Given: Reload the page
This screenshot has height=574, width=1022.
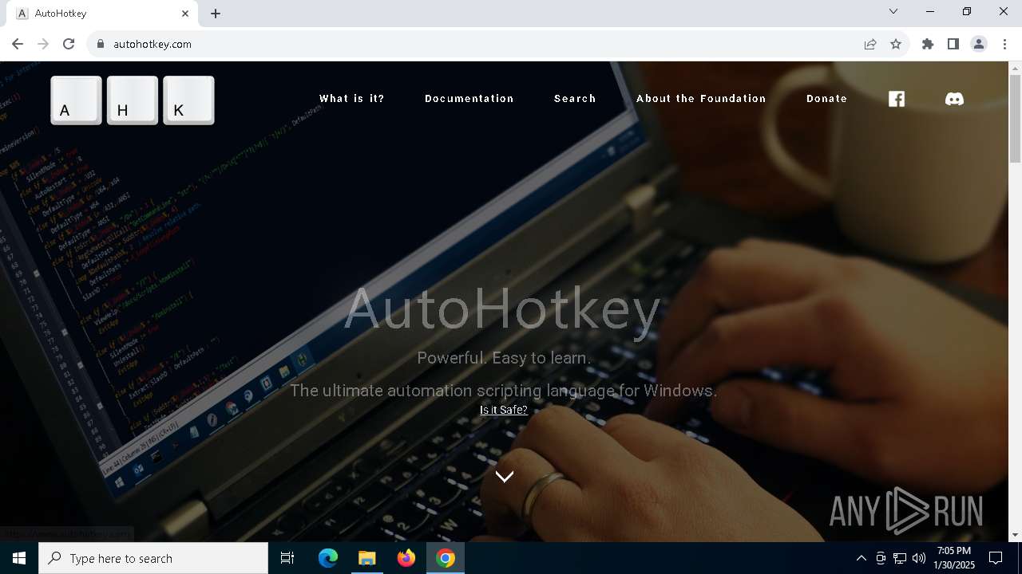Looking at the screenshot, I should [69, 44].
